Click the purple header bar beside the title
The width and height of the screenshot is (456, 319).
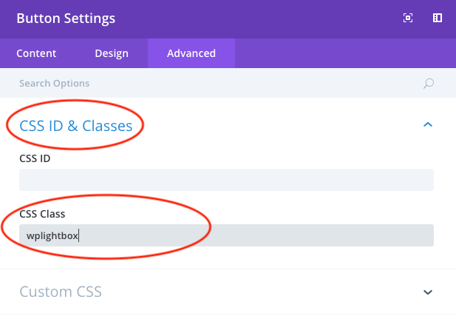coord(259,18)
